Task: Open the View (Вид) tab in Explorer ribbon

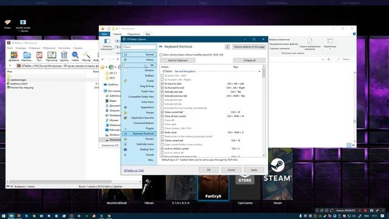Action: pyautogui.click(x=148, y=34)
